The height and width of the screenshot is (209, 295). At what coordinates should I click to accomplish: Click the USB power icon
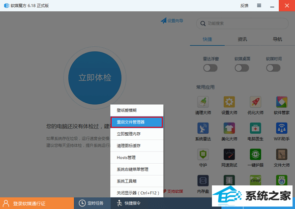[282, 180]
